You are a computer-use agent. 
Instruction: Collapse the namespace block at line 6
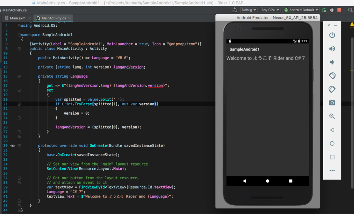pos(19,35)
